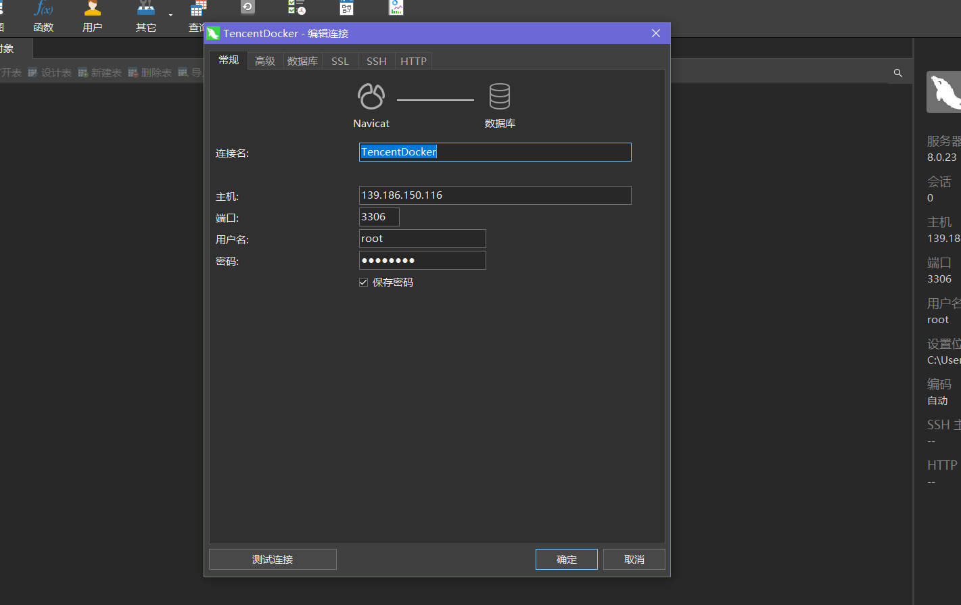
Task: Click the 确定 OK button
Action: (567, 560)
